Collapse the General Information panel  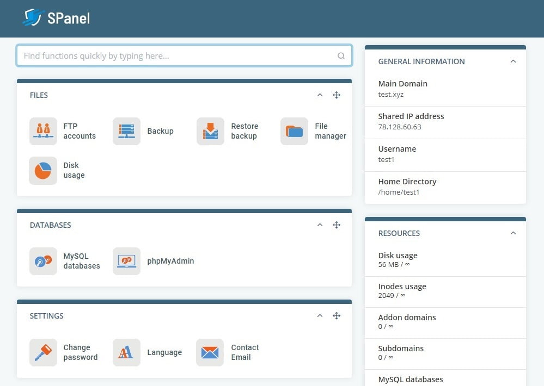tap(513, 61)
